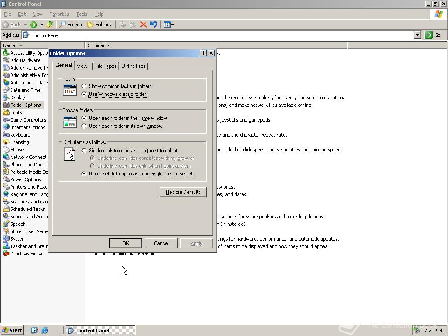The image size is (448, 336).
Task: Select Windows Firewall icon
Action: coord(6,253)
